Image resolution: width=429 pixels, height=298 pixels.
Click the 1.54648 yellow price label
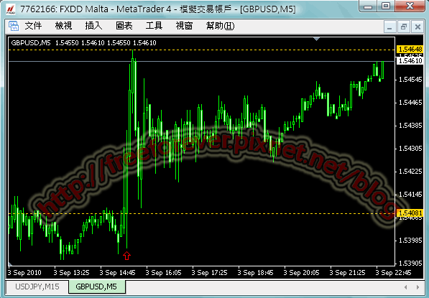(410, 50)
